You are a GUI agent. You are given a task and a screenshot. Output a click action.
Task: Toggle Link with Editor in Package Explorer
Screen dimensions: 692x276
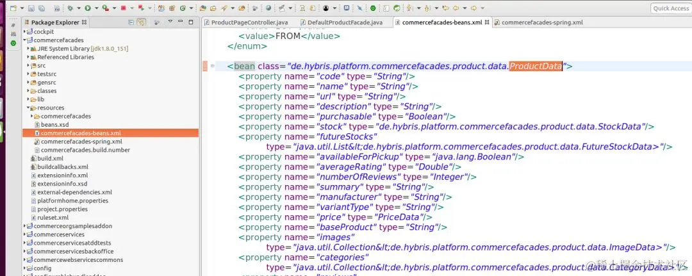141,22
